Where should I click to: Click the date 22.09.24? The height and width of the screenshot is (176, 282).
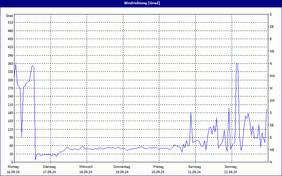pos(231,172)
